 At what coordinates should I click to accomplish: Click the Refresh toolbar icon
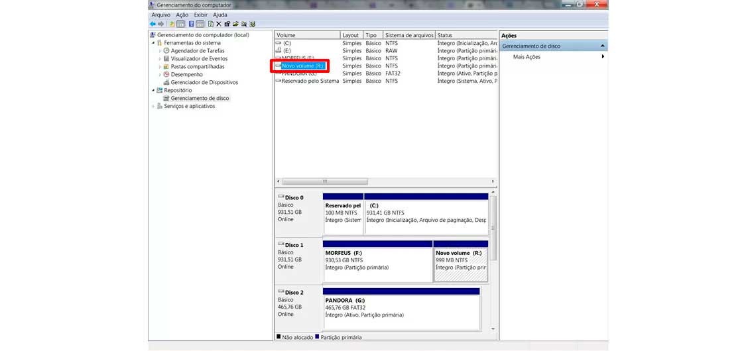click(211, 24)
